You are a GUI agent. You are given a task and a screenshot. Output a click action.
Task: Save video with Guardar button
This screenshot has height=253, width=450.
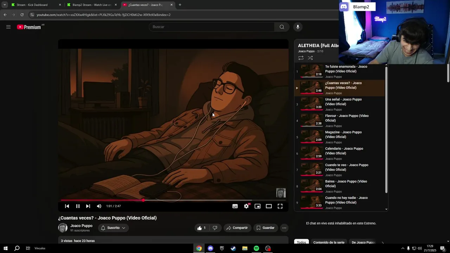pyautogui.click(x=265, y=228)
